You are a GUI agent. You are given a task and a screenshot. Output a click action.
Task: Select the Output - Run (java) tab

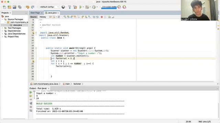pos(38,88)
